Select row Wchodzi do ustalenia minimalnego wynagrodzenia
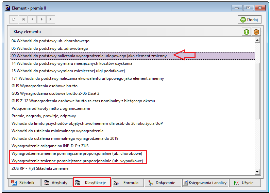The image size is (270, 193). tap(132, 131)
